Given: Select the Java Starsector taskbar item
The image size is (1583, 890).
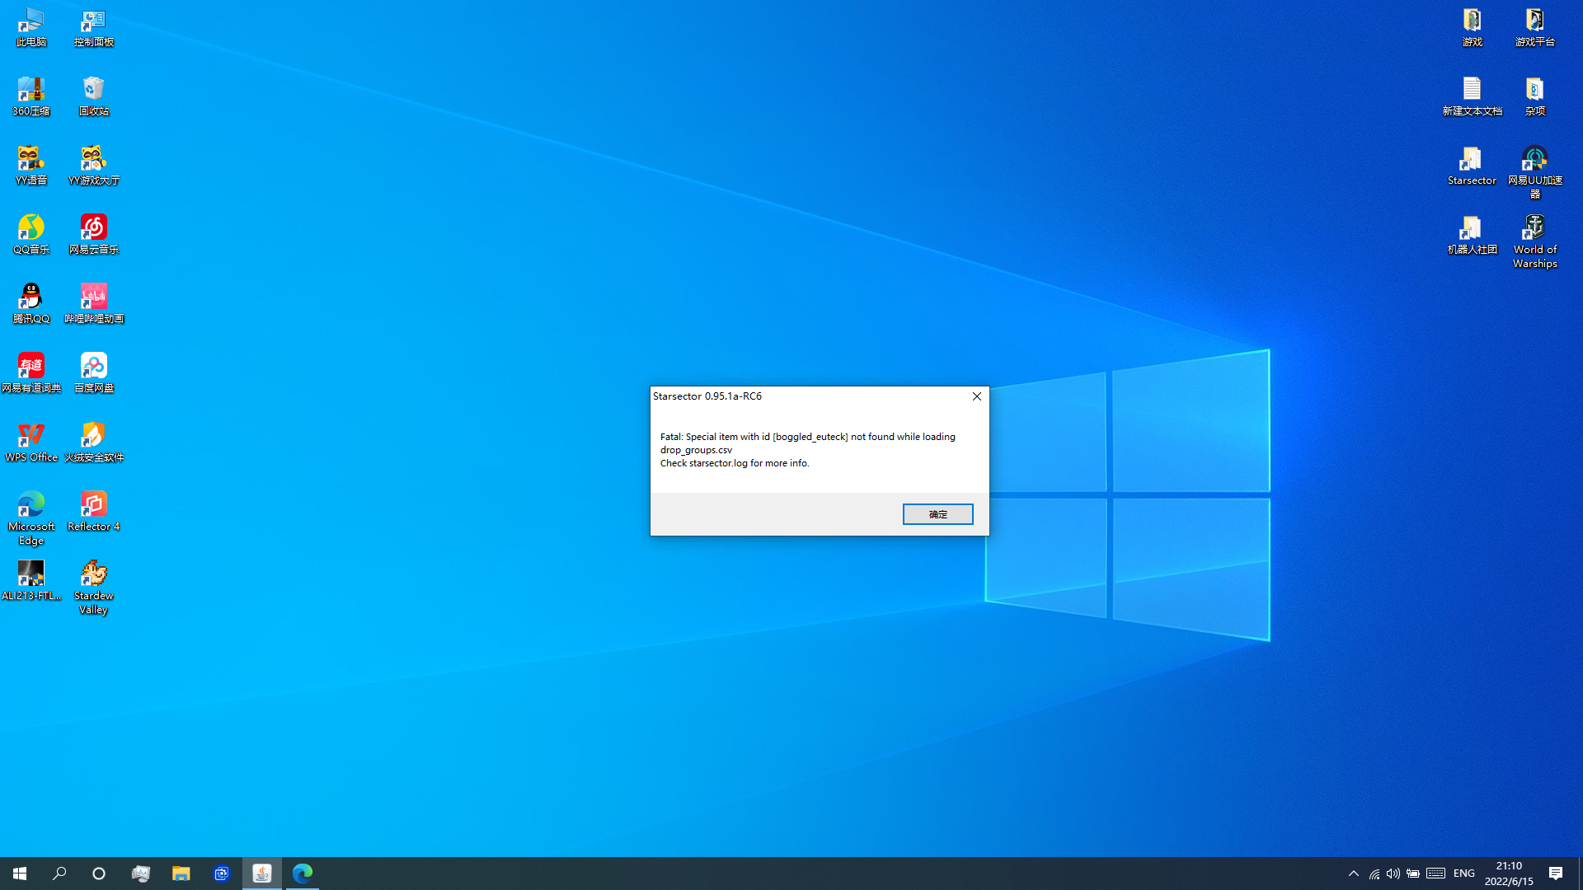Looking at the screenshot, I should click(x=262, y=874).
